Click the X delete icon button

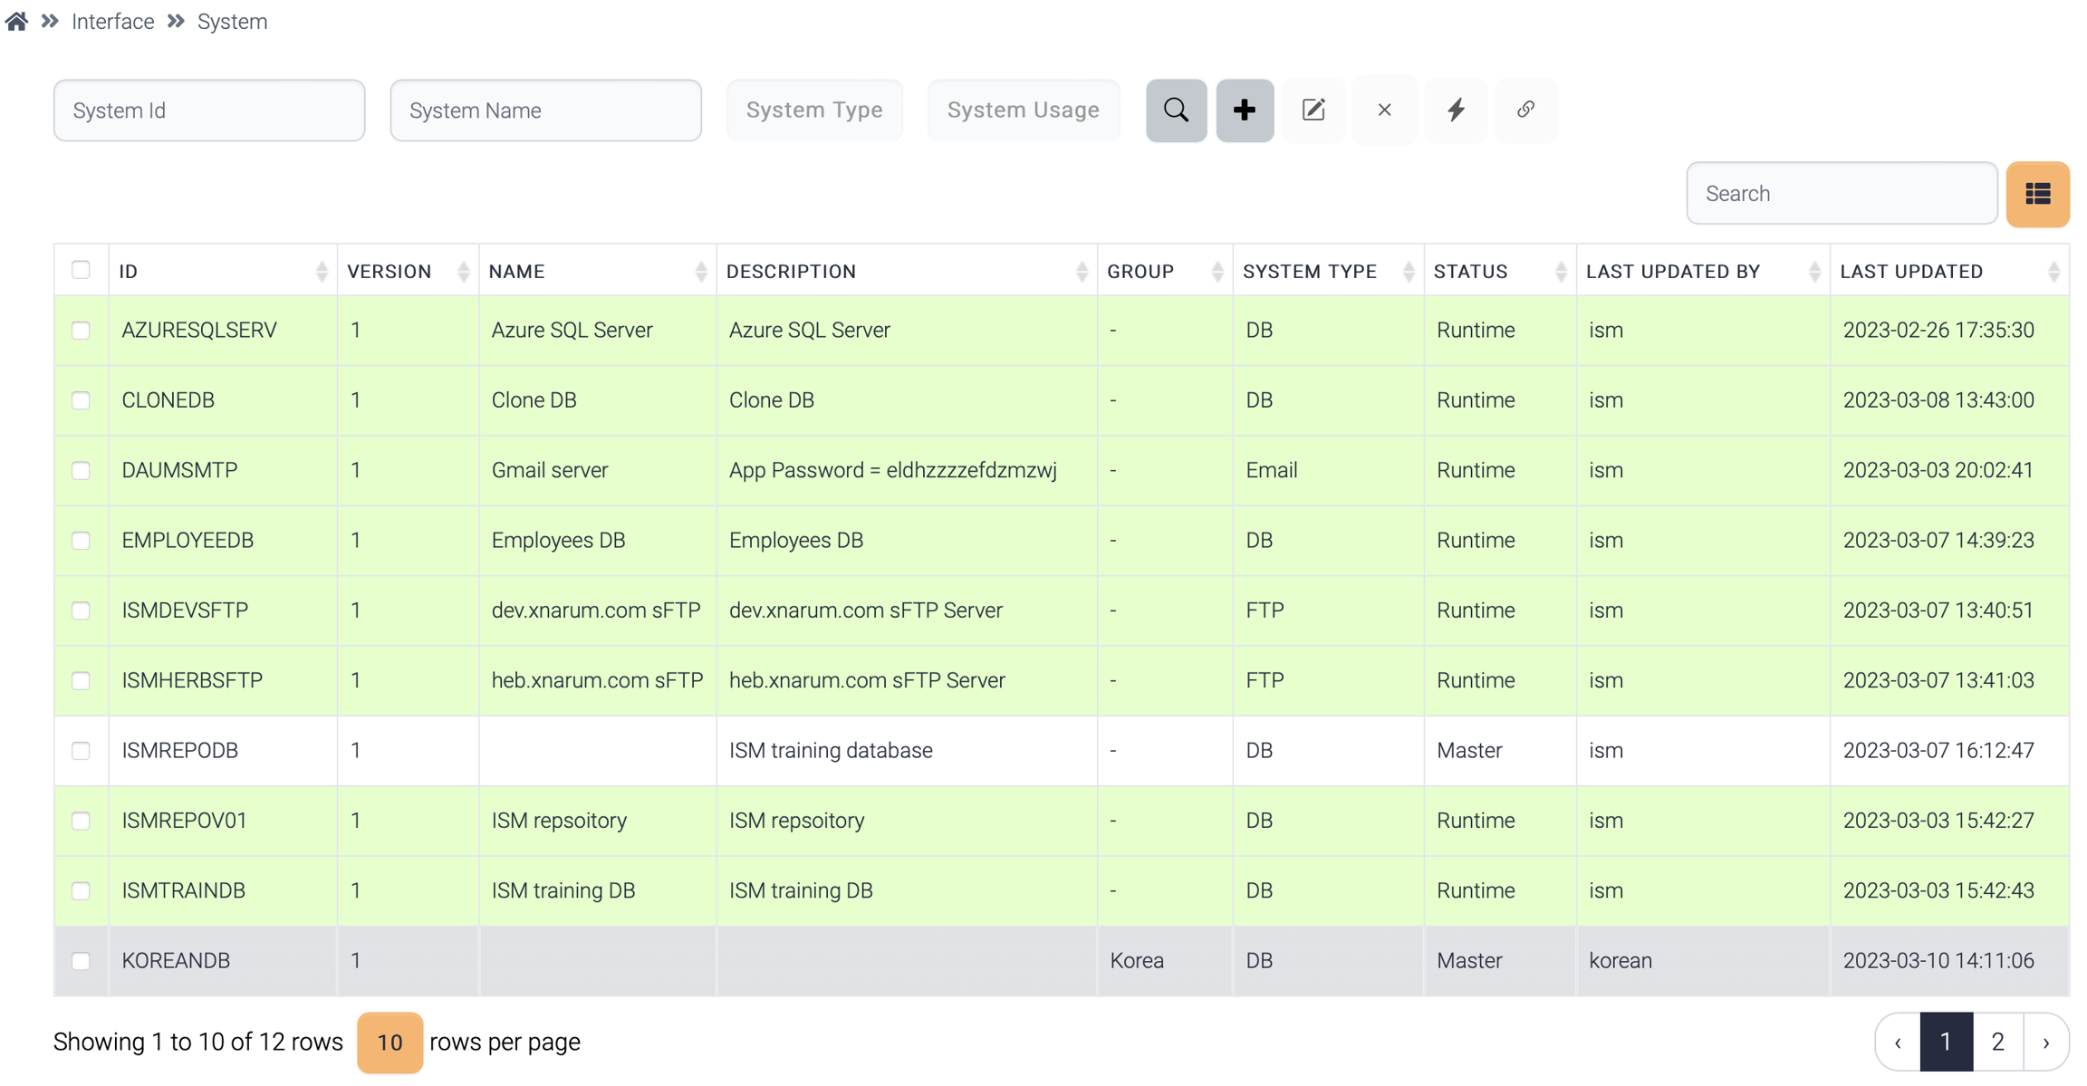pos(1384,111)
